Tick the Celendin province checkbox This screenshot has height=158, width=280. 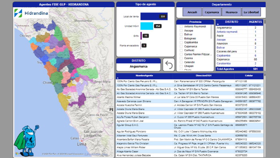pyautogui.click(x=181, y=62)
